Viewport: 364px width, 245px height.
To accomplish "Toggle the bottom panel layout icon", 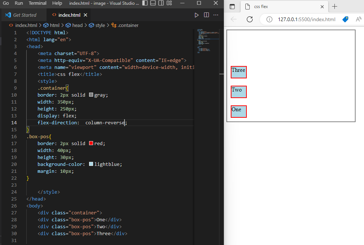I will (153, 3).
